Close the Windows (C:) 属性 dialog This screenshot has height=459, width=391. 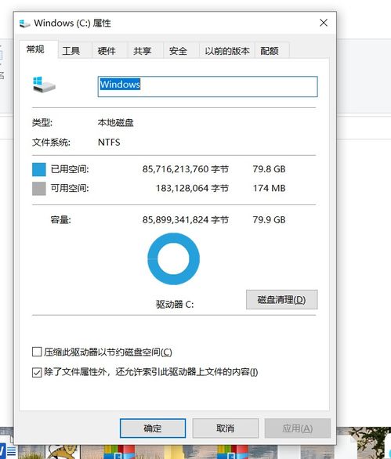324,23
